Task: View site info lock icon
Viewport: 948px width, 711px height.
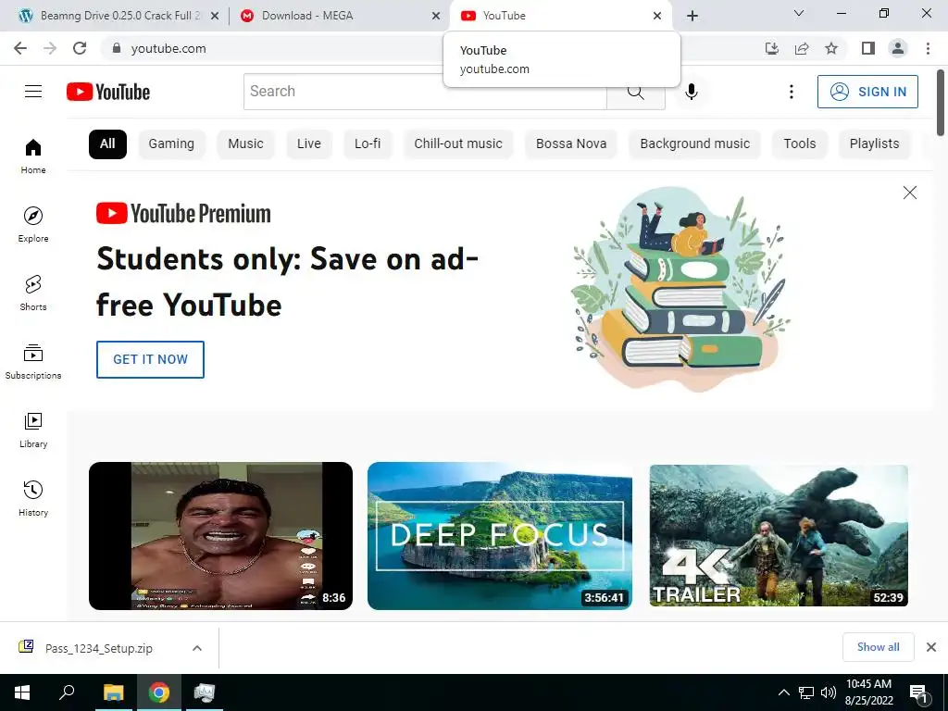Action: pos(117,48)
